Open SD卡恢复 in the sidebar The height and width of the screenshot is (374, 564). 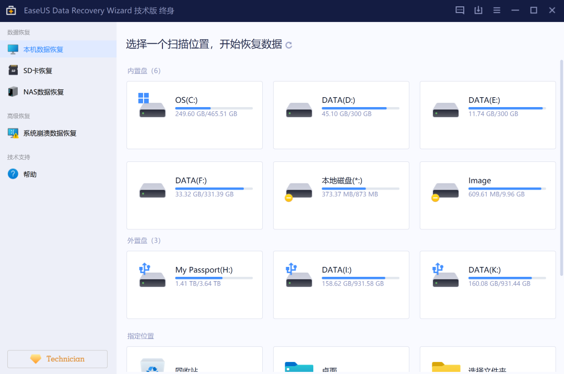(x=58, y=71)
